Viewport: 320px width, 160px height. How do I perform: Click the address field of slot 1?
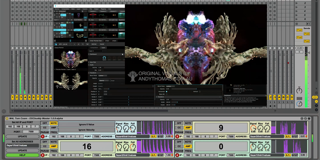pos(132,137)
